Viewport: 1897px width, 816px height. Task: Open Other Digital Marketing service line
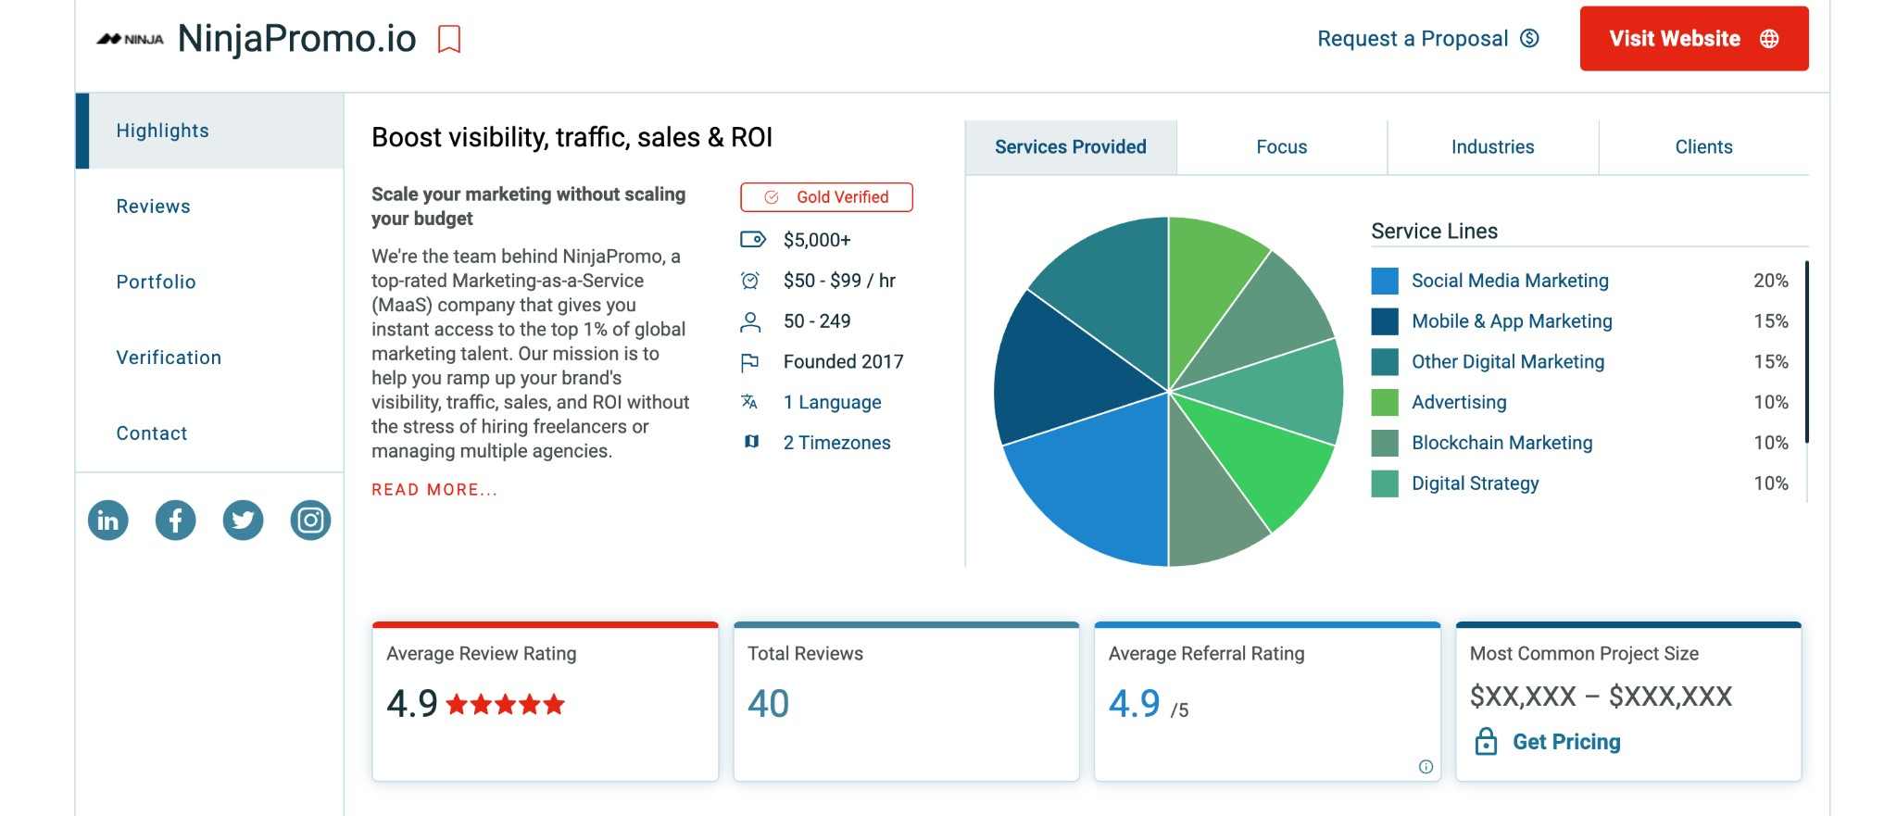click(x=1508, y=362)
